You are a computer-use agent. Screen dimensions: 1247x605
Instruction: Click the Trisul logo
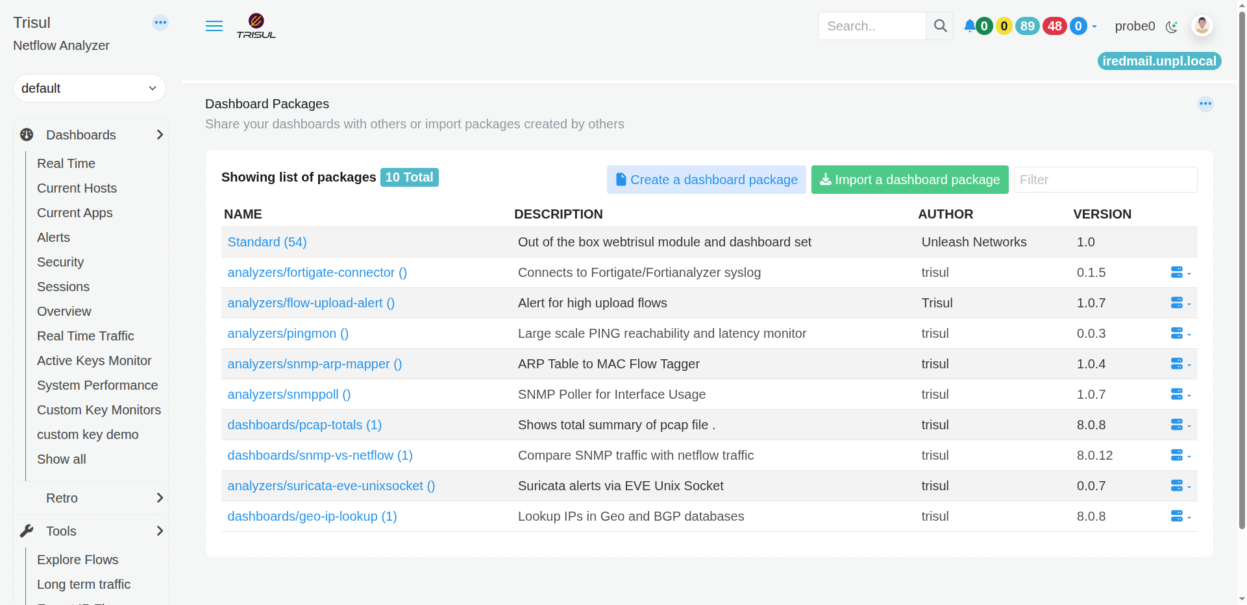pyautogui.click(x=256, y=26)
